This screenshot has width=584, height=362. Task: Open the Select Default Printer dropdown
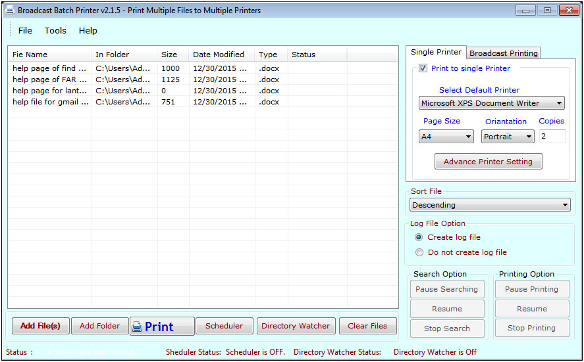point(492,103)
